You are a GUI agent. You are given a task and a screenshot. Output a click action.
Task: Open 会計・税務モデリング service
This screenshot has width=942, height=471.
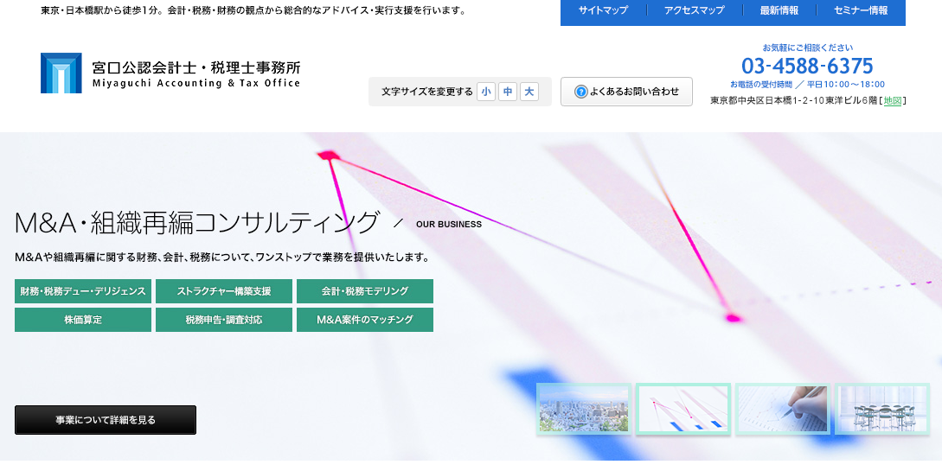(x=364, y=291)
